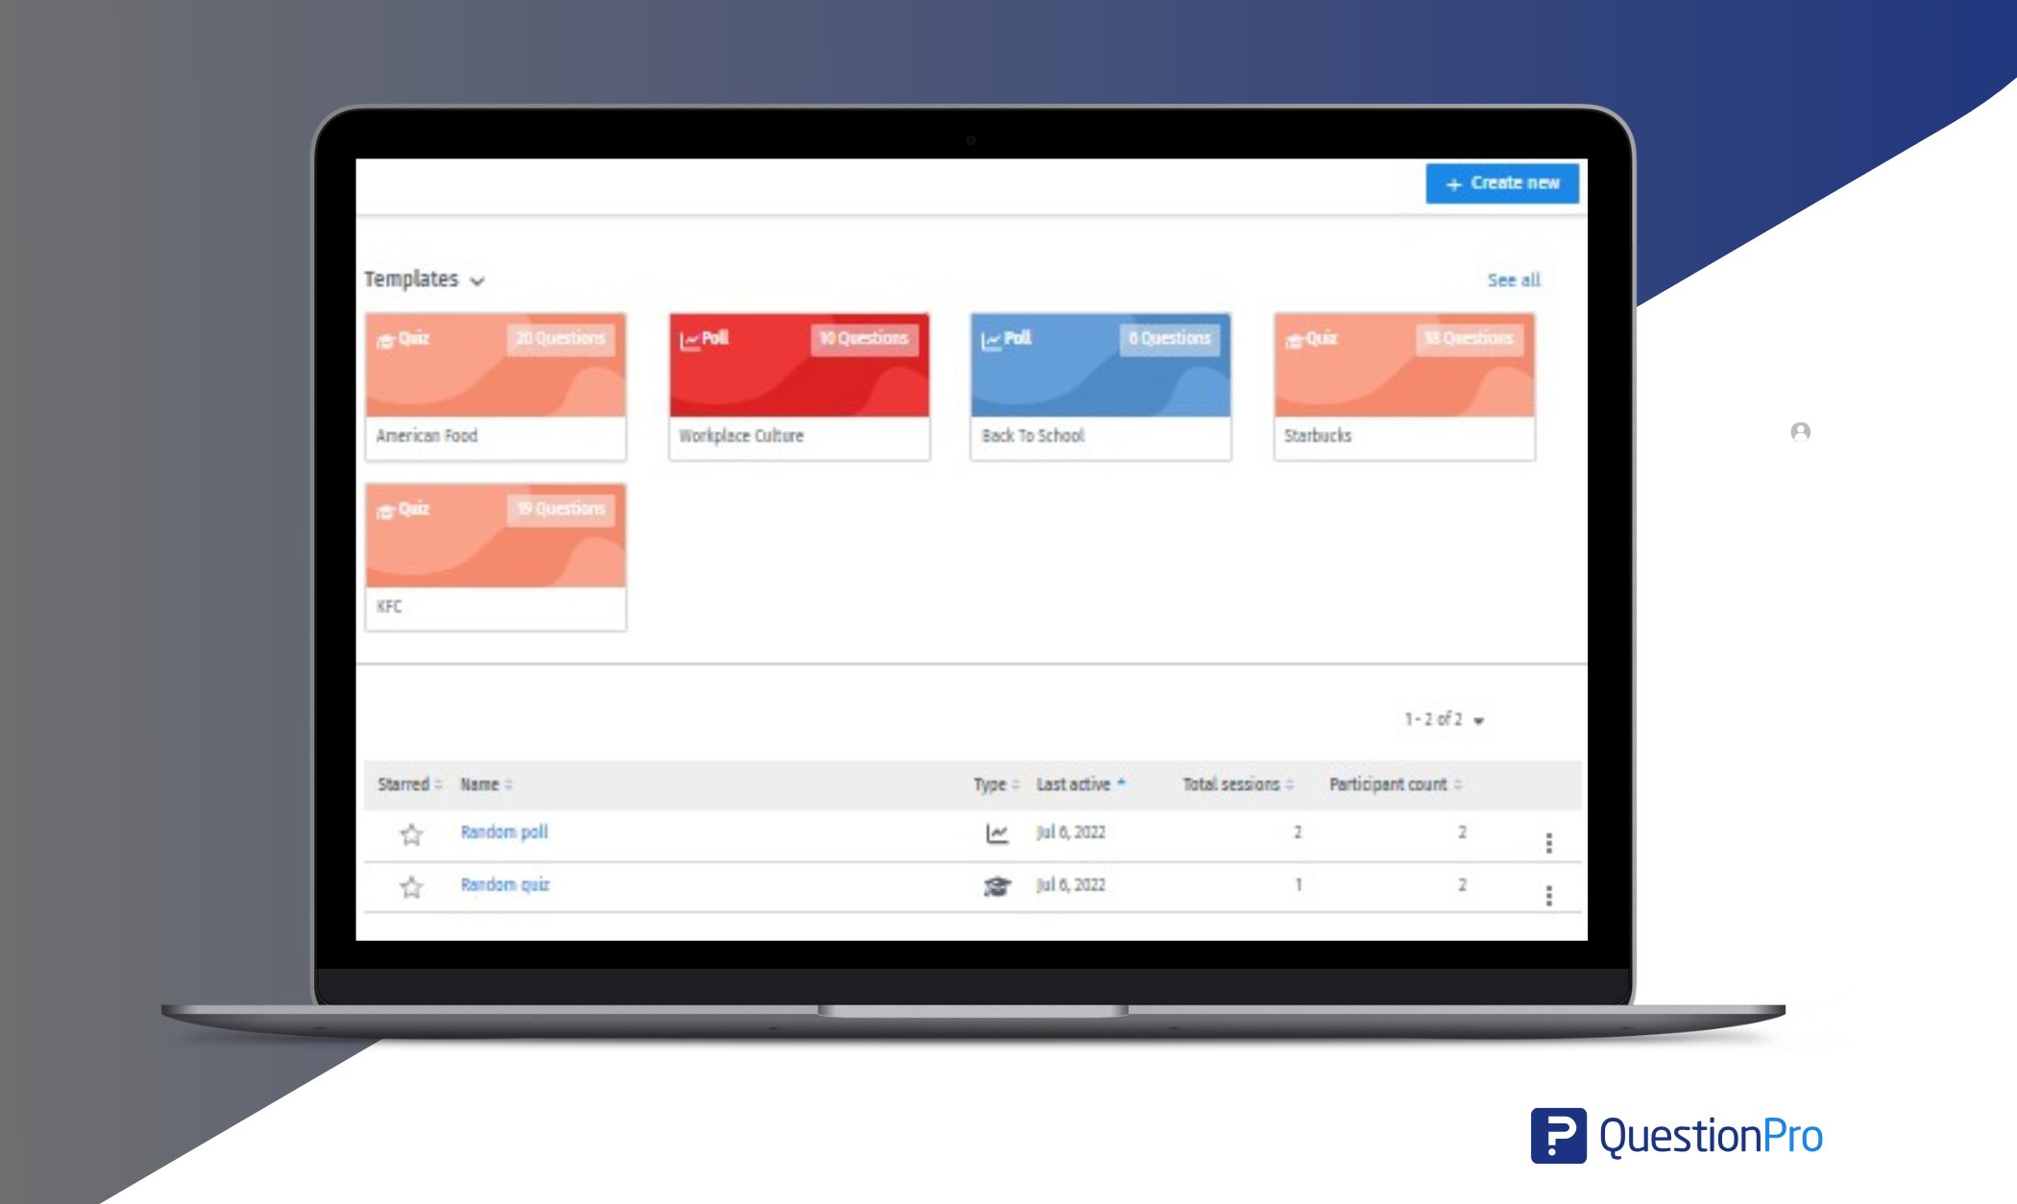
Task: Select the American Food quiz template
Action: [x=496, y=380]
